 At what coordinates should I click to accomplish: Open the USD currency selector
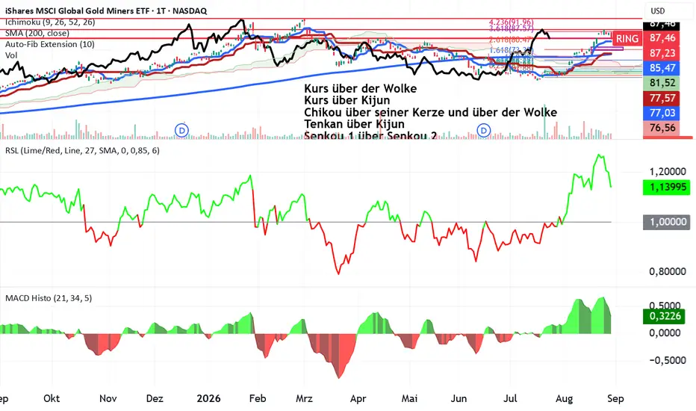[x=657, y=10]
